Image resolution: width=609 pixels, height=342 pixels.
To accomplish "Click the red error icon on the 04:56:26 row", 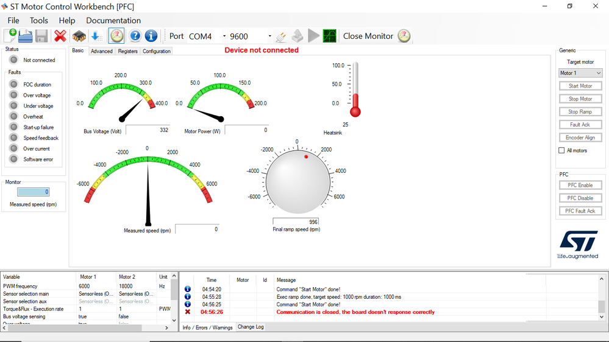I will click(x=188, y=312).
